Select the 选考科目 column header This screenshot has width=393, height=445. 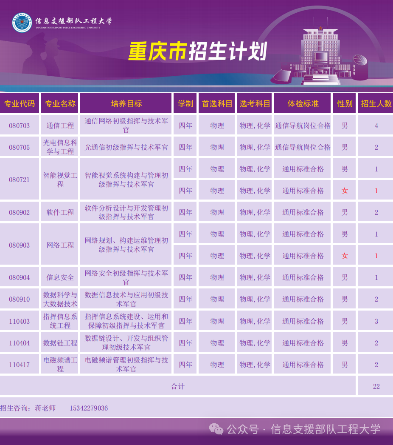[255, 103]
